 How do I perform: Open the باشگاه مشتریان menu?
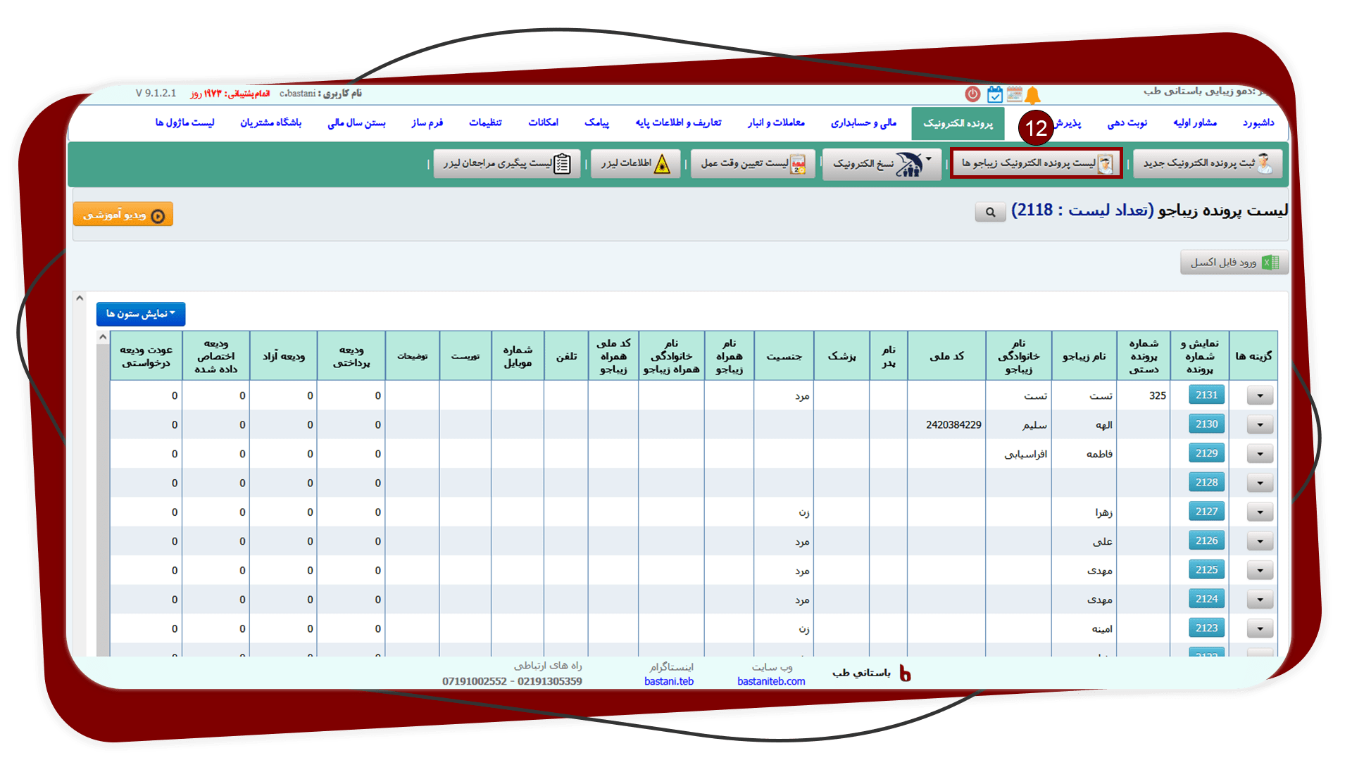[270, 123]
